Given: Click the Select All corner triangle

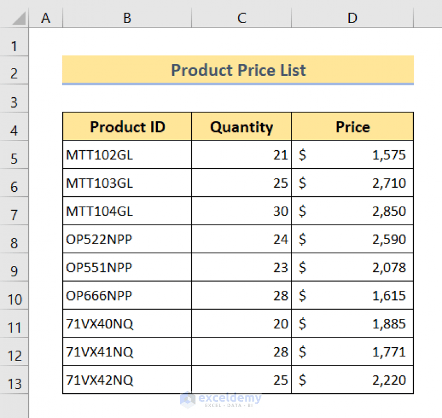Looking at the screenshot, I should (x=19, y=18).
